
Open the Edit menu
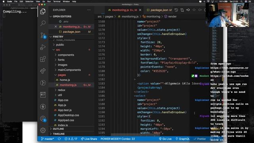click(21, 2)
